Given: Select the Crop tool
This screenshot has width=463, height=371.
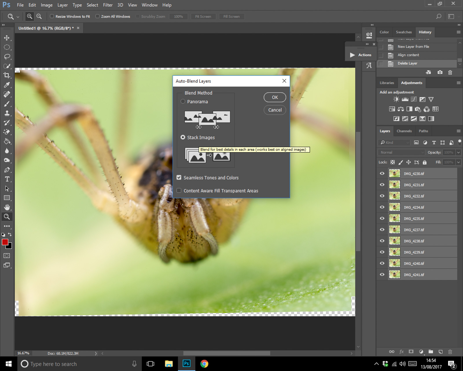Looking at the screenshot, I should [x=7, y=75].
